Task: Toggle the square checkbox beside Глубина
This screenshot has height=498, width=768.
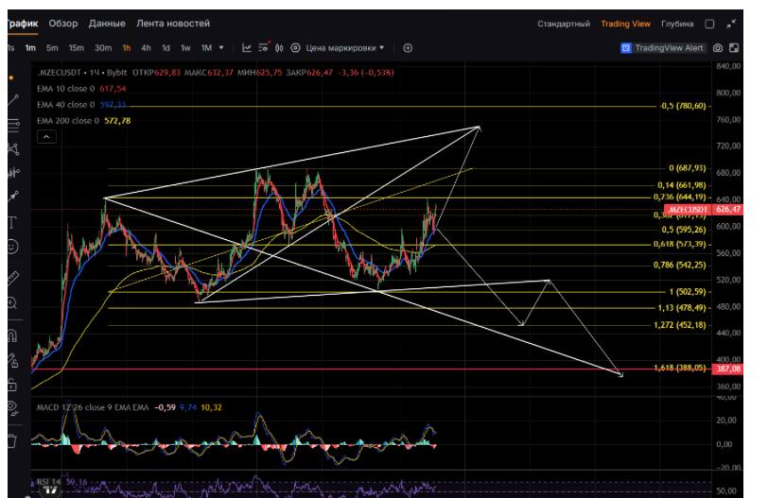Action: 709,24
